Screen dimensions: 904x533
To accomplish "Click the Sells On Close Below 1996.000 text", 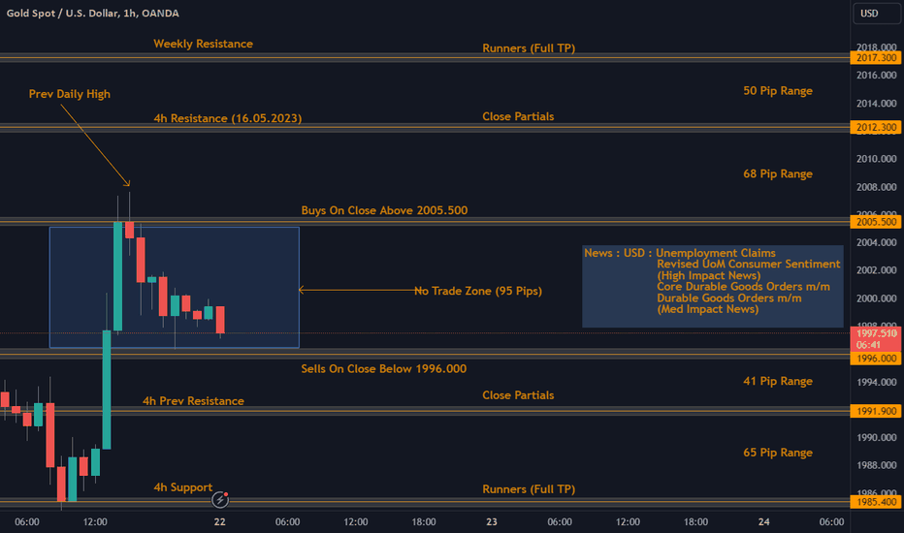I will click(383, 369).
